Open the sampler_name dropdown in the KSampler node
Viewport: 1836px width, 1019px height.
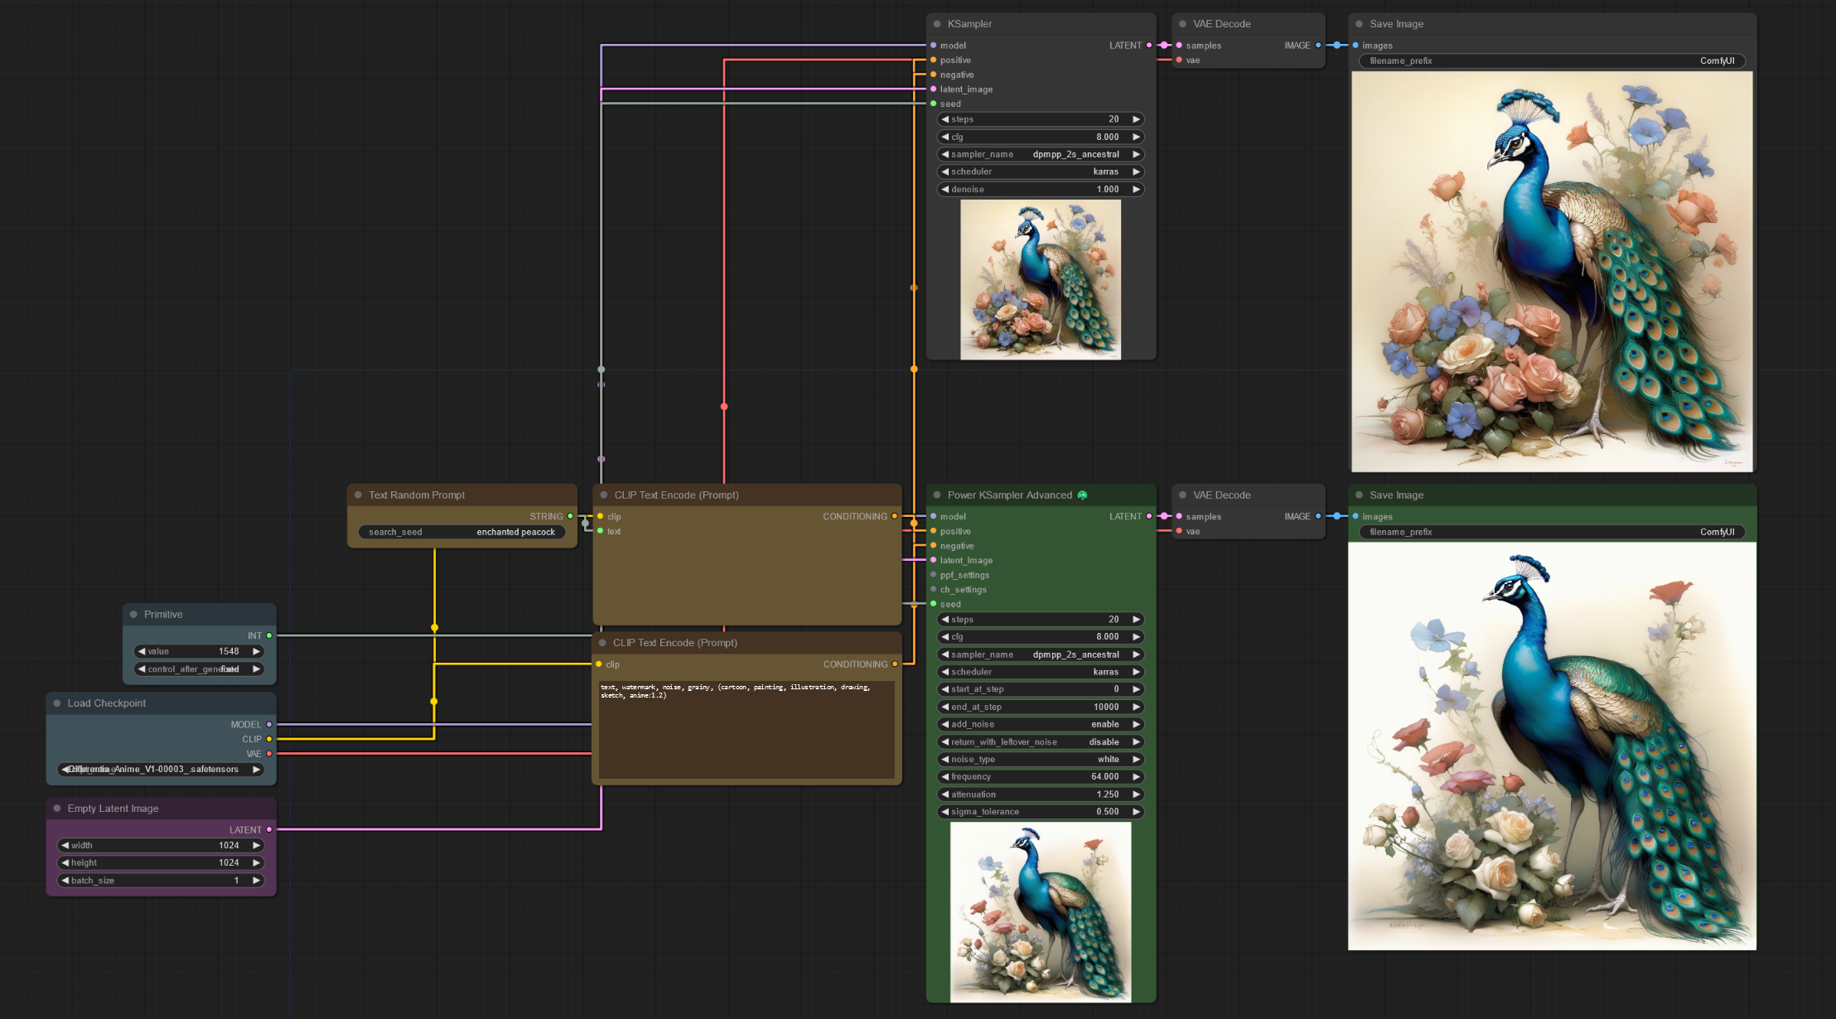pos(1041,155)
